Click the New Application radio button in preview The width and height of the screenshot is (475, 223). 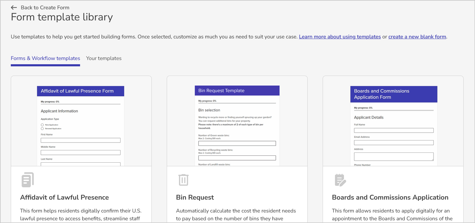[42, 125]
